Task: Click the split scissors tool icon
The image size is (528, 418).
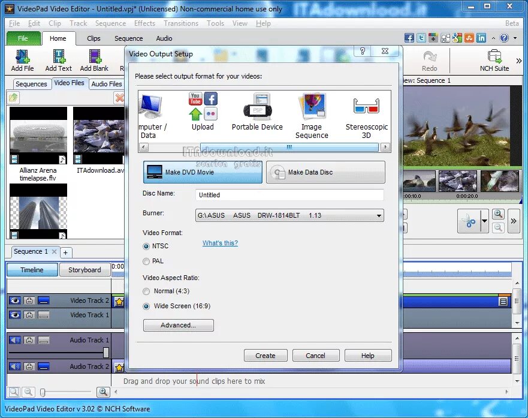Action: click(469, 221)
